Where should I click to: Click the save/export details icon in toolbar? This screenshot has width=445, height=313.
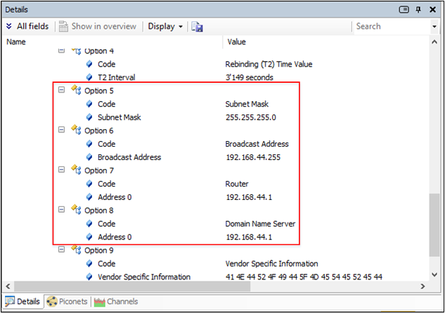(198, 27)
